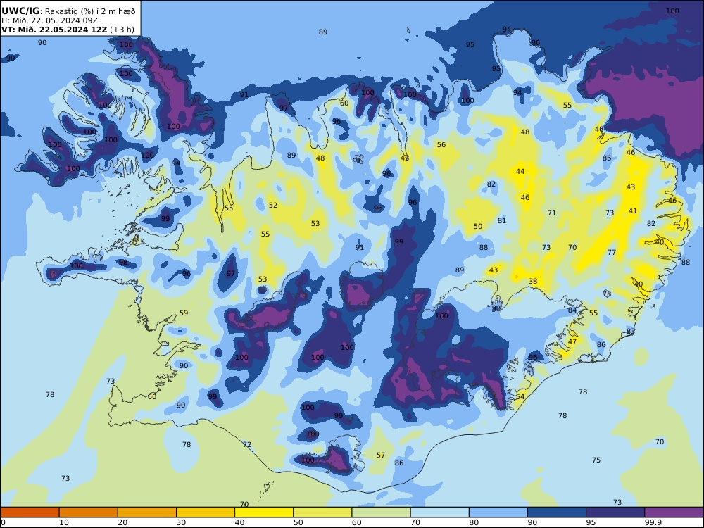The height and width of the screenshot is (528, 704).
Task: Click the humidity value 92 on the map
Action: pos(496,309)
